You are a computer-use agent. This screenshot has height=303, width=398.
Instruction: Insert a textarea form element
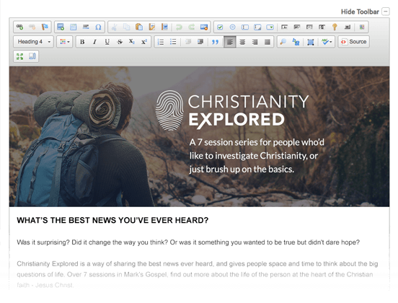coord(257,27)
